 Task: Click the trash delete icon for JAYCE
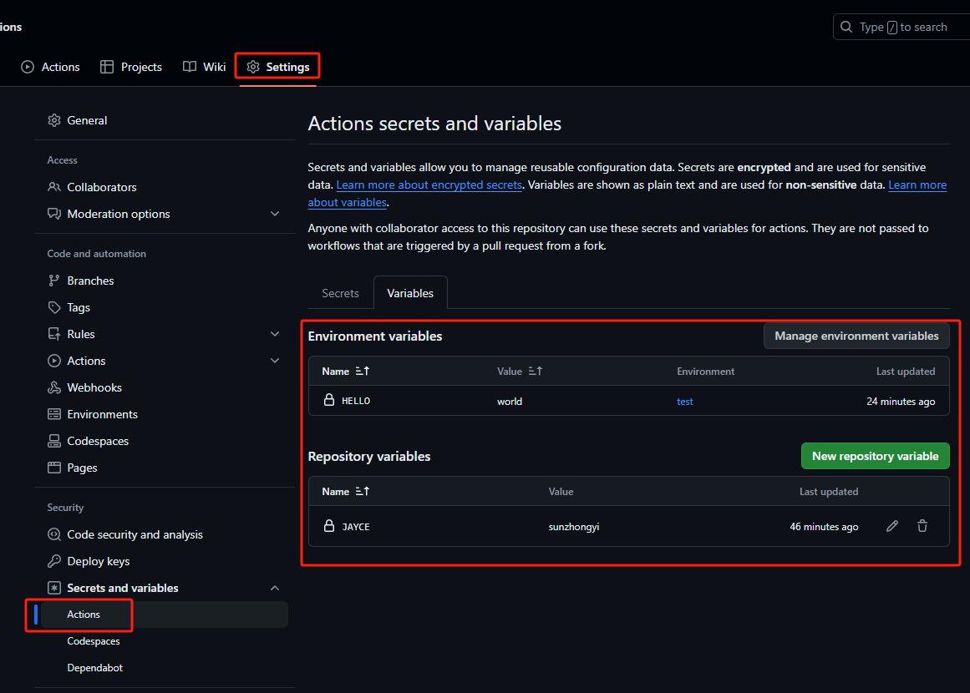pyautogui.click(x=922, y=526)
